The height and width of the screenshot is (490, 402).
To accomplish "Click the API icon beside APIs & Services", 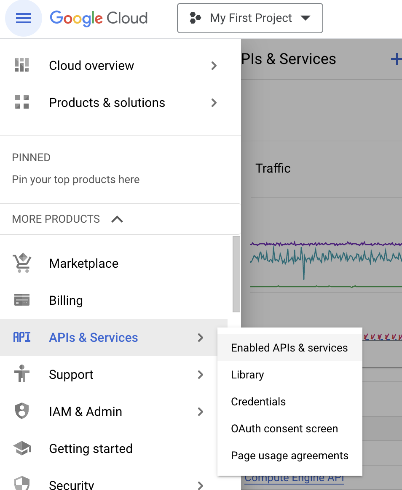I will (22, 337).
